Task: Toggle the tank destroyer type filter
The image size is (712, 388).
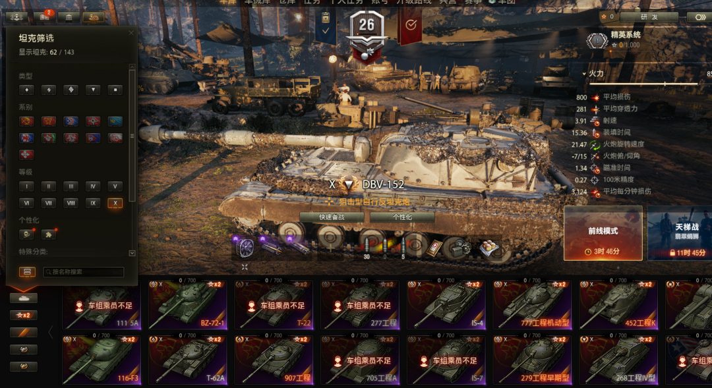Action: (x=93, y=90)
